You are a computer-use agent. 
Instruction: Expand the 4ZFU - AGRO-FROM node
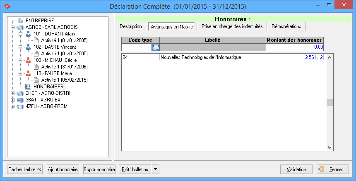13,106
